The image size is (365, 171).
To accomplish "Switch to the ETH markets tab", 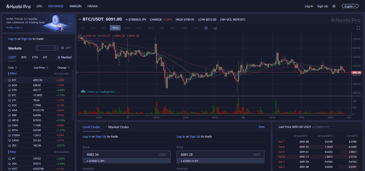I will point(35,57).
